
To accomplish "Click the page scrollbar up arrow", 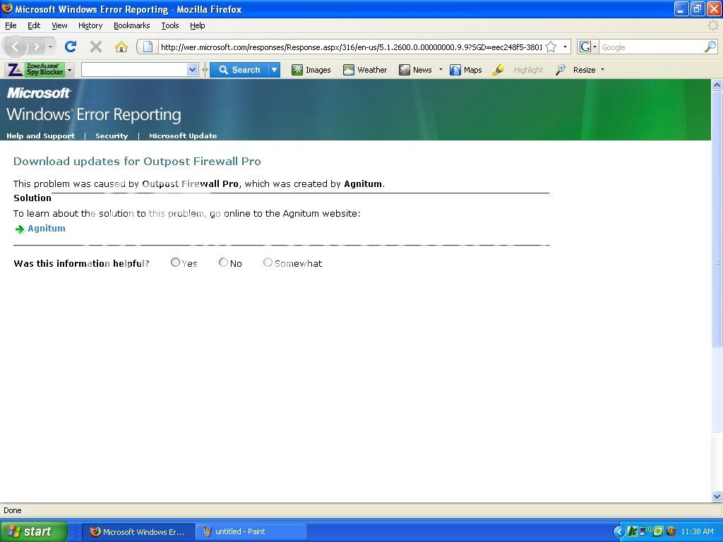I will [717, 85].
